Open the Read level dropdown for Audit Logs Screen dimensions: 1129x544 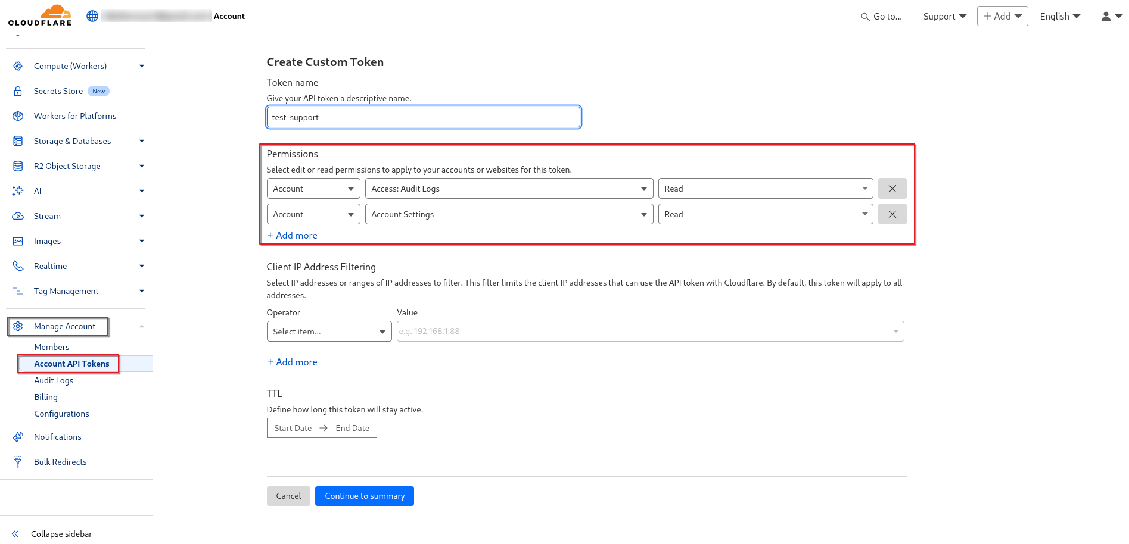(766, 189)
